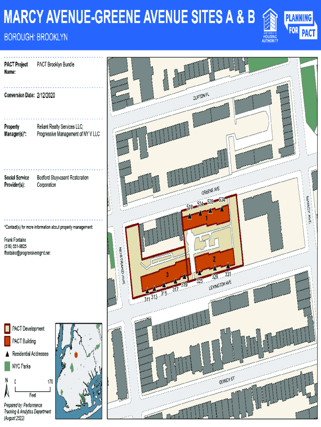The image size is (321, 427).
Task: Click the PACT Building legend color swatch
Action: pos(8,341)
